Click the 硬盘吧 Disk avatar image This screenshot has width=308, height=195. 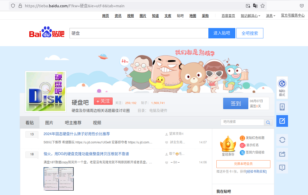pyautogui.click(x=46, y=92)
